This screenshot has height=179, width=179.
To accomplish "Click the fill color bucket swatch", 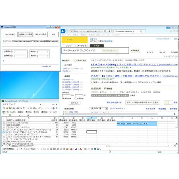I will point(71,149).
